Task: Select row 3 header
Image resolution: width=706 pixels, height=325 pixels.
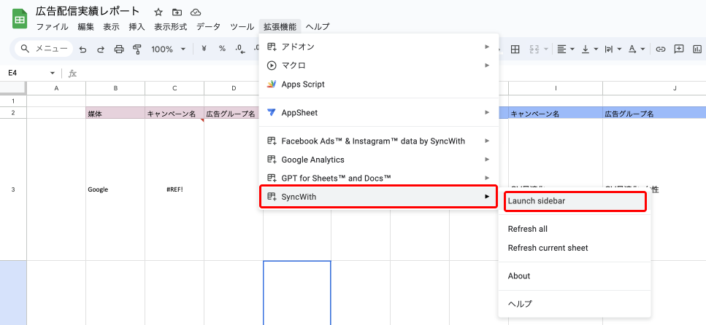Action: [x=13, y=189]
